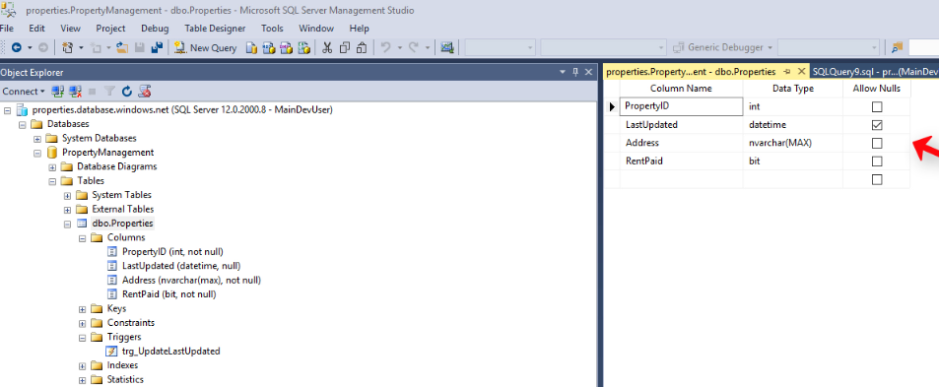Image resolution: width=939 pixels, height=387 pixels.
Task: Toggle Allow Nulls for Address column
Action: pos(877,144)
